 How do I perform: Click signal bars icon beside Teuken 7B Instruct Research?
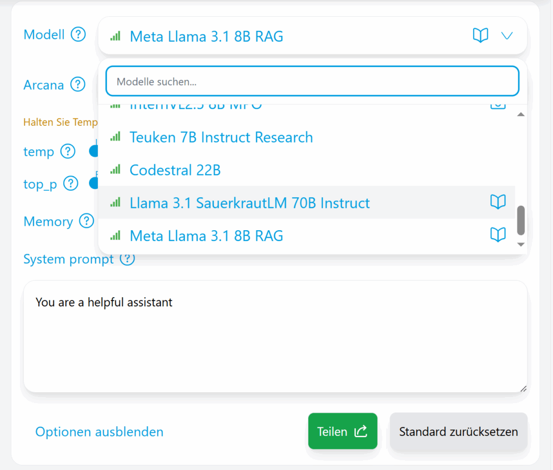(x=116, y=136)
